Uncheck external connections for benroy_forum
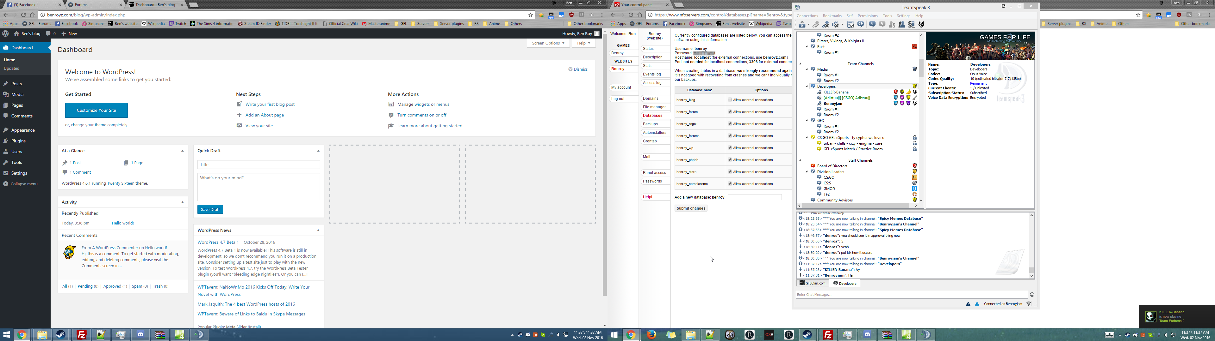 [730, 112]
